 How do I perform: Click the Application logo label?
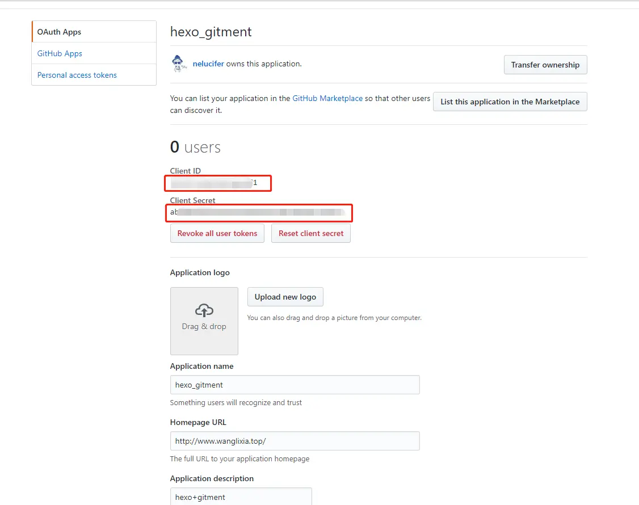pos(200,272)
